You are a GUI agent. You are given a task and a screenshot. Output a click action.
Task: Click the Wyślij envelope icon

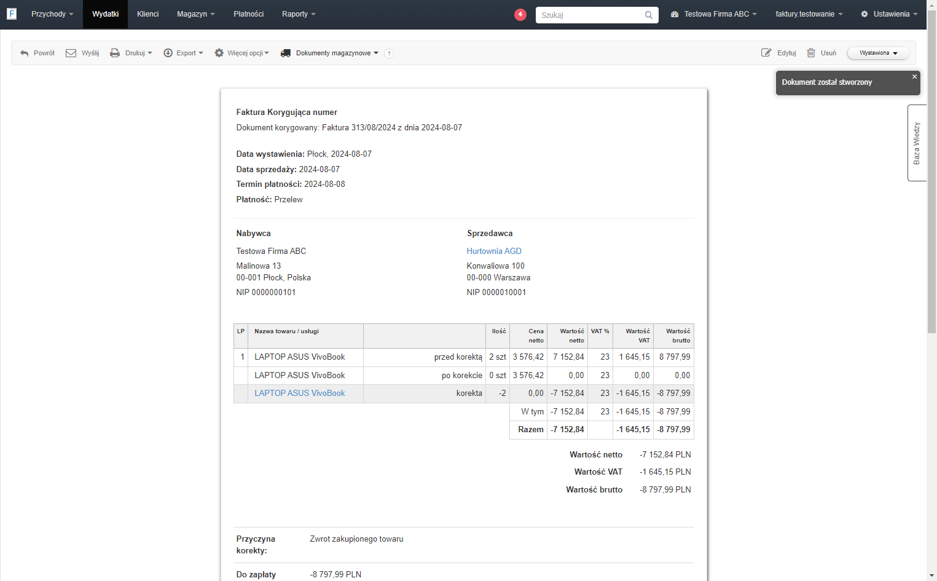71,53
